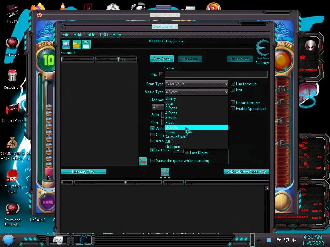Click the flag Action Center tray icon

tap(278, 240)
